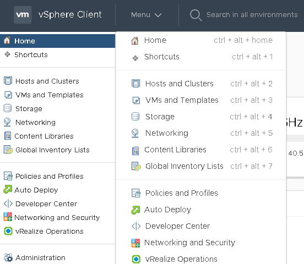The height and width of the screenshot is (264, 304).
Task: Open the Menu dropdown in header
Action: (146, 15)
